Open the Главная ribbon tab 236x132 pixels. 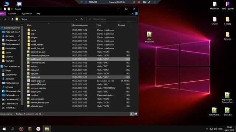[x=12, y=14]
